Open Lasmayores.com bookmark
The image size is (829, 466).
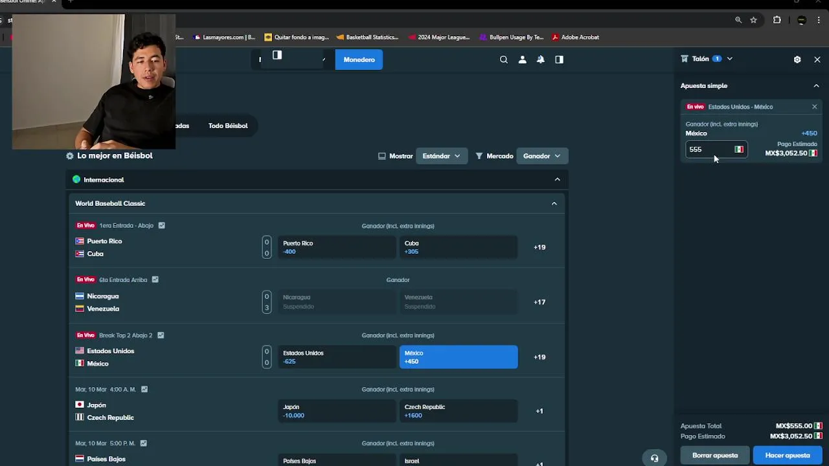point(224,38)
